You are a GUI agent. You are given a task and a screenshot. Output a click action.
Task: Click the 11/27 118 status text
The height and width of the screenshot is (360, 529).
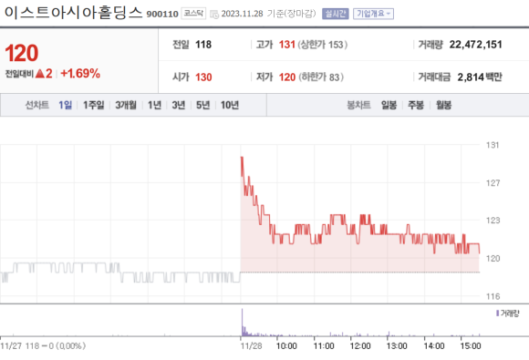coord(43,345)
